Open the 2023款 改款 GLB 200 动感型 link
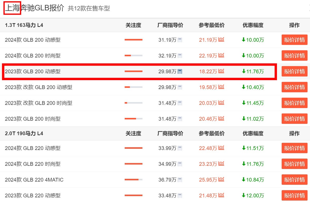 (38, 87)
